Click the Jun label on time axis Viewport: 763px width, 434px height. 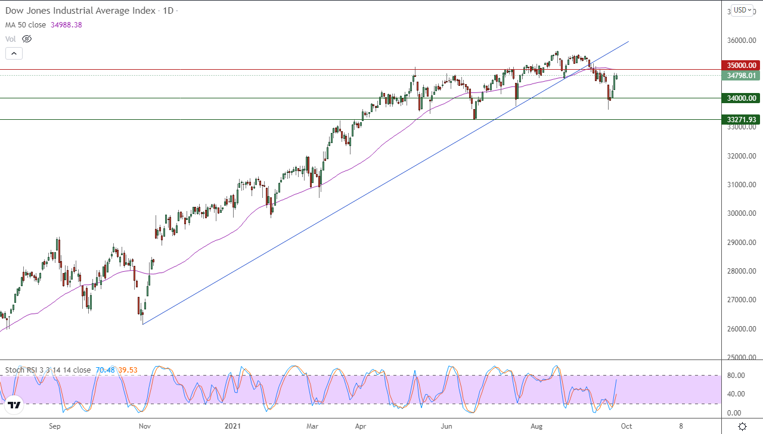pyautogui.click(x=446, y=426)
